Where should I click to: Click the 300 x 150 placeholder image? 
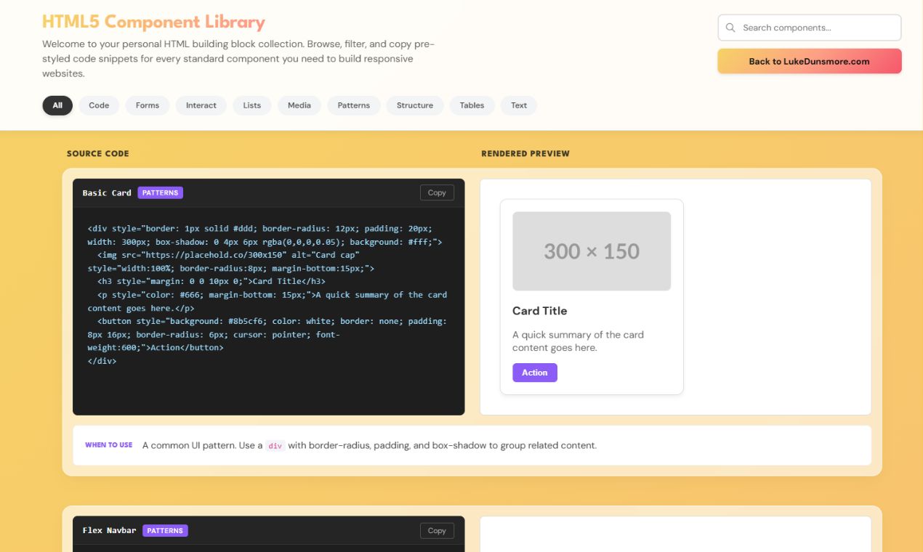pyautogui.click(x=591, y=251)
